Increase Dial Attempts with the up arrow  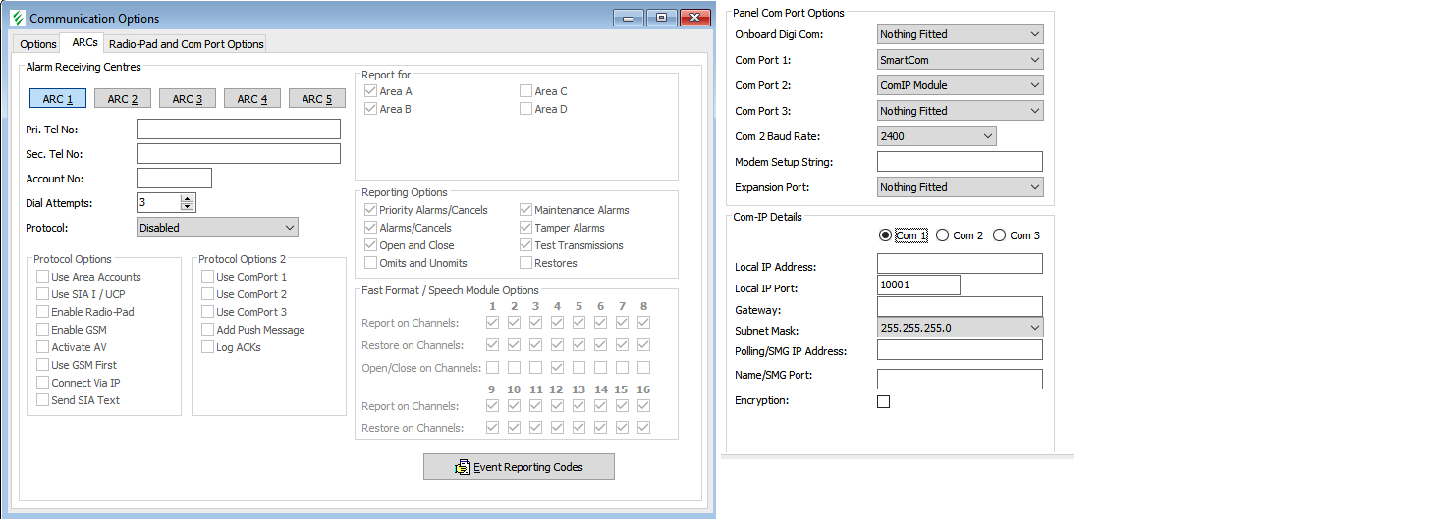coord(188,198)
